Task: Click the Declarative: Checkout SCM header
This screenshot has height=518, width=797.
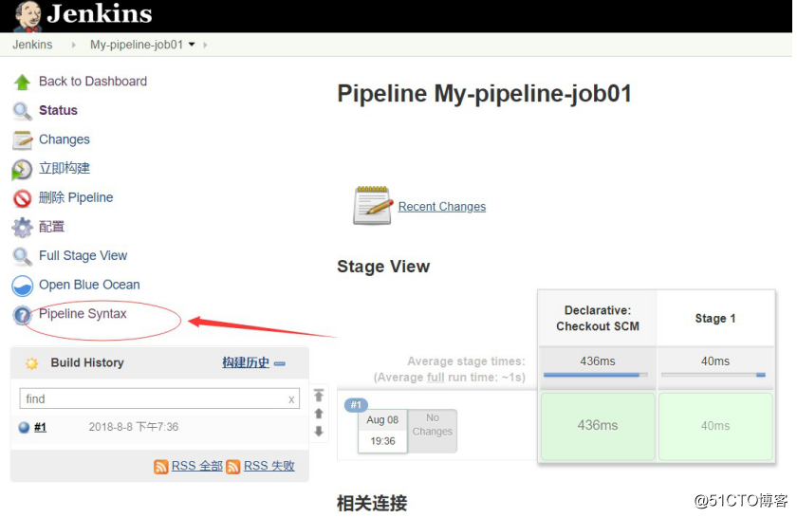Action: click(x=598, y=318)
